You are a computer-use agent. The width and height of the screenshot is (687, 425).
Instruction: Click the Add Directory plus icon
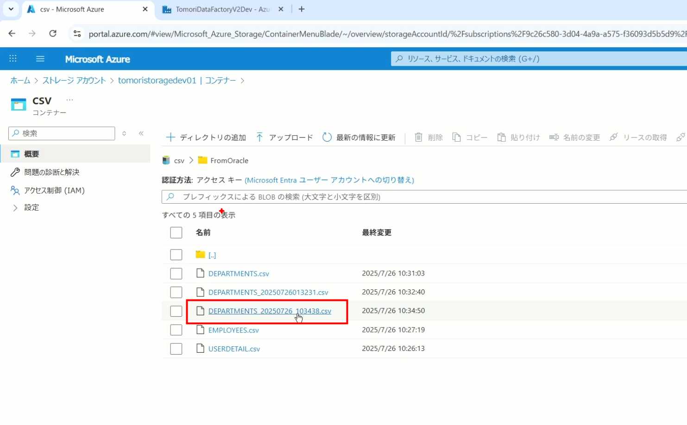[170, 137]
